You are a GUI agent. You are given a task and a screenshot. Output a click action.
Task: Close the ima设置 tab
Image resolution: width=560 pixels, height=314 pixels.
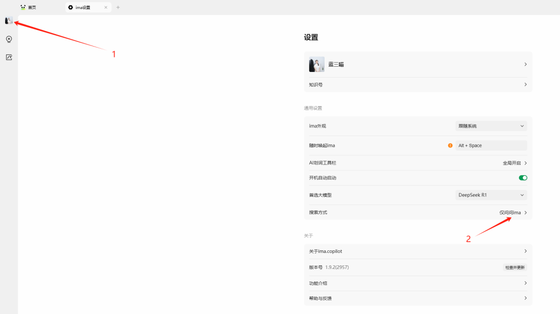point(106,7)
